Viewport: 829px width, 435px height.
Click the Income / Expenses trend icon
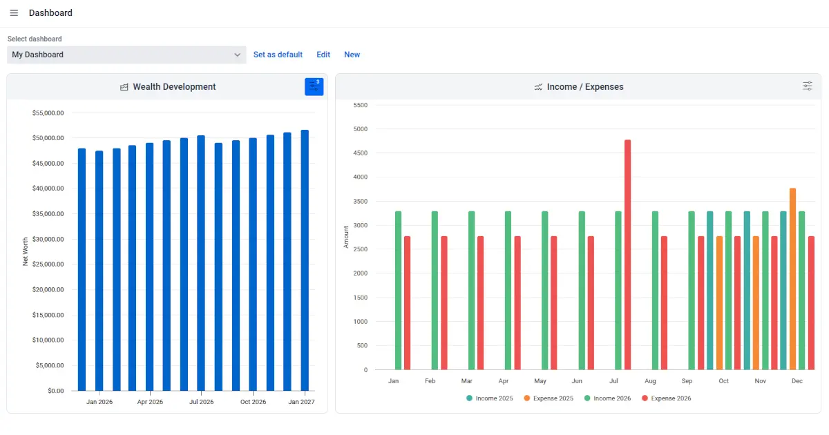538,87
